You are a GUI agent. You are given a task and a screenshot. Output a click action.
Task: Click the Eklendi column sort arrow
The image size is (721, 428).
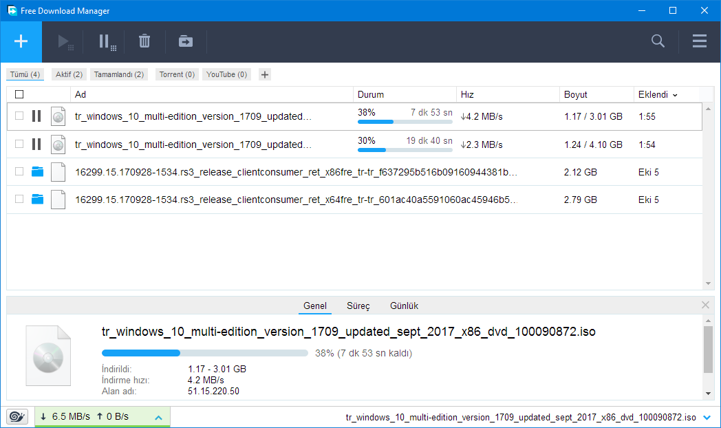coord(675,95)
